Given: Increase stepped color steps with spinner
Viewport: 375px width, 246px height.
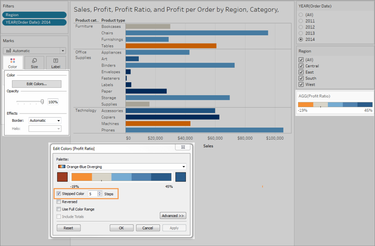Looking at the screenshot, I should tap(100, 192).
